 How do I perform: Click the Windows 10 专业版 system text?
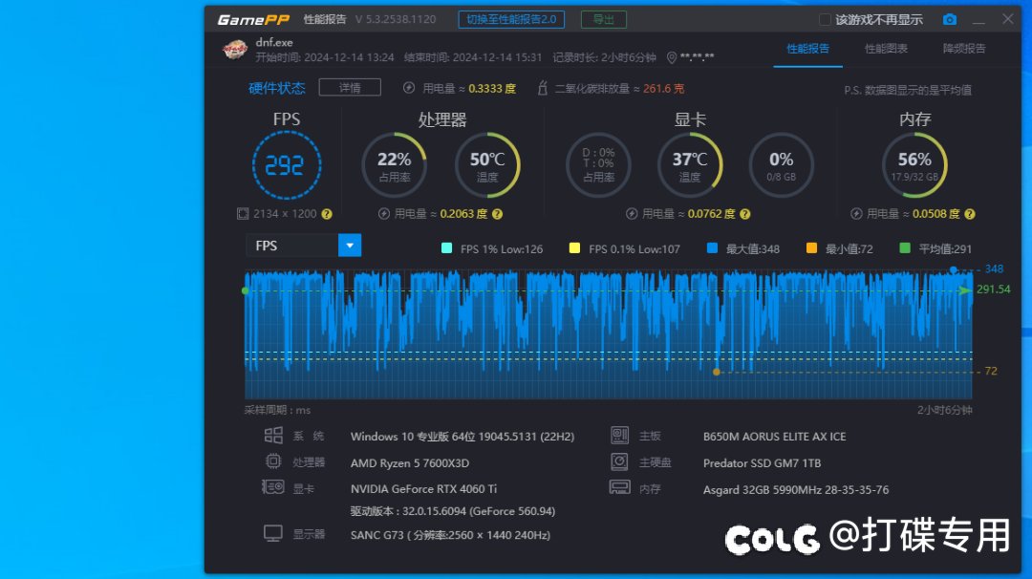pyautogui.click(x=462, y=437)
